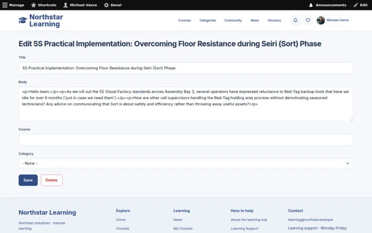Open Michael Vance profile name in header
The height and width of the screenshot is (233, 372).
click(337, 20)
